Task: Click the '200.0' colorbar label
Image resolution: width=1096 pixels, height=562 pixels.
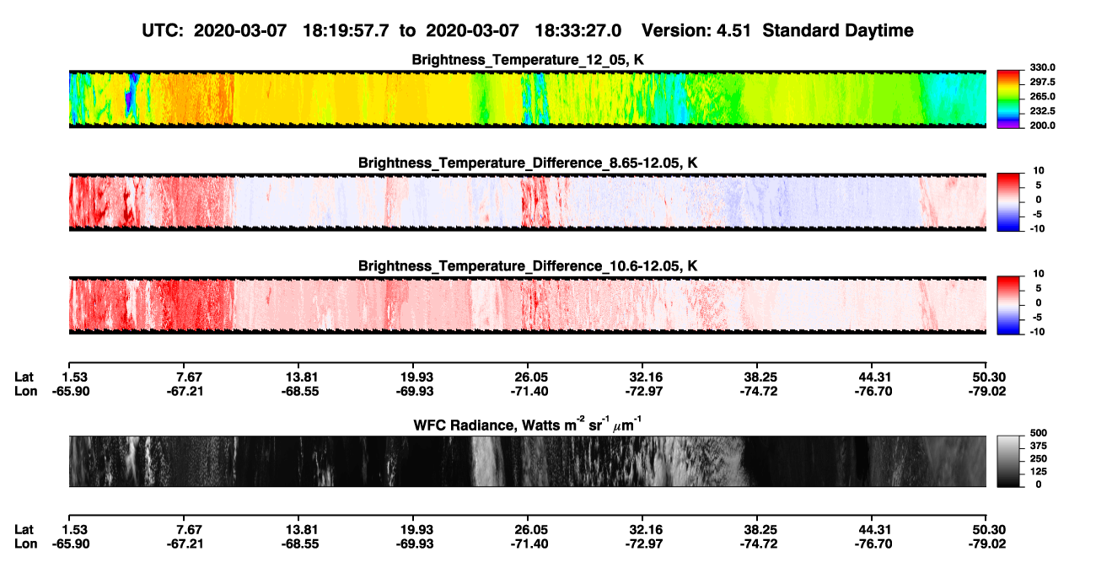Action: coord(1043,125)
